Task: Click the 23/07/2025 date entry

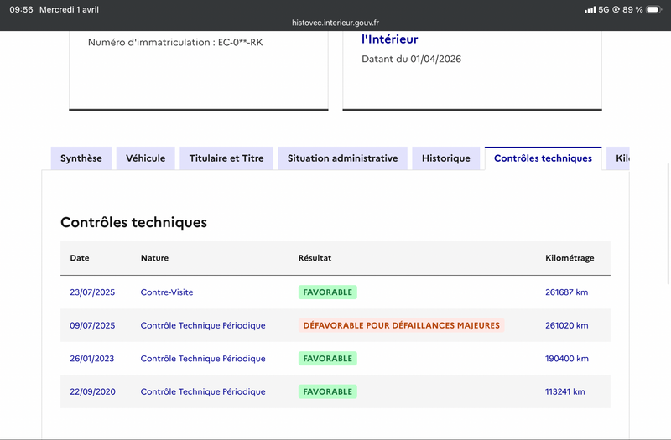Action: pyautogui.click(x=92, y=292)
